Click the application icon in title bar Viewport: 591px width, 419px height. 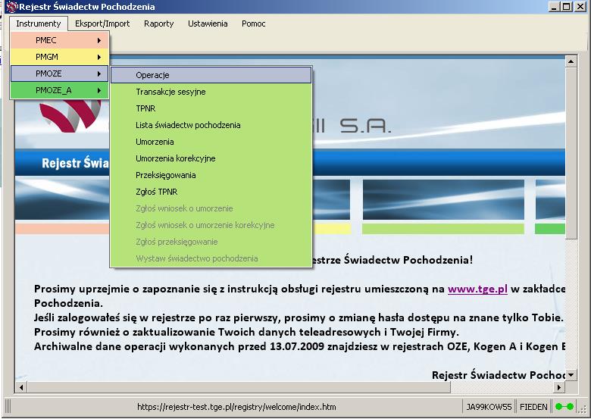click(x=11, y=6)
